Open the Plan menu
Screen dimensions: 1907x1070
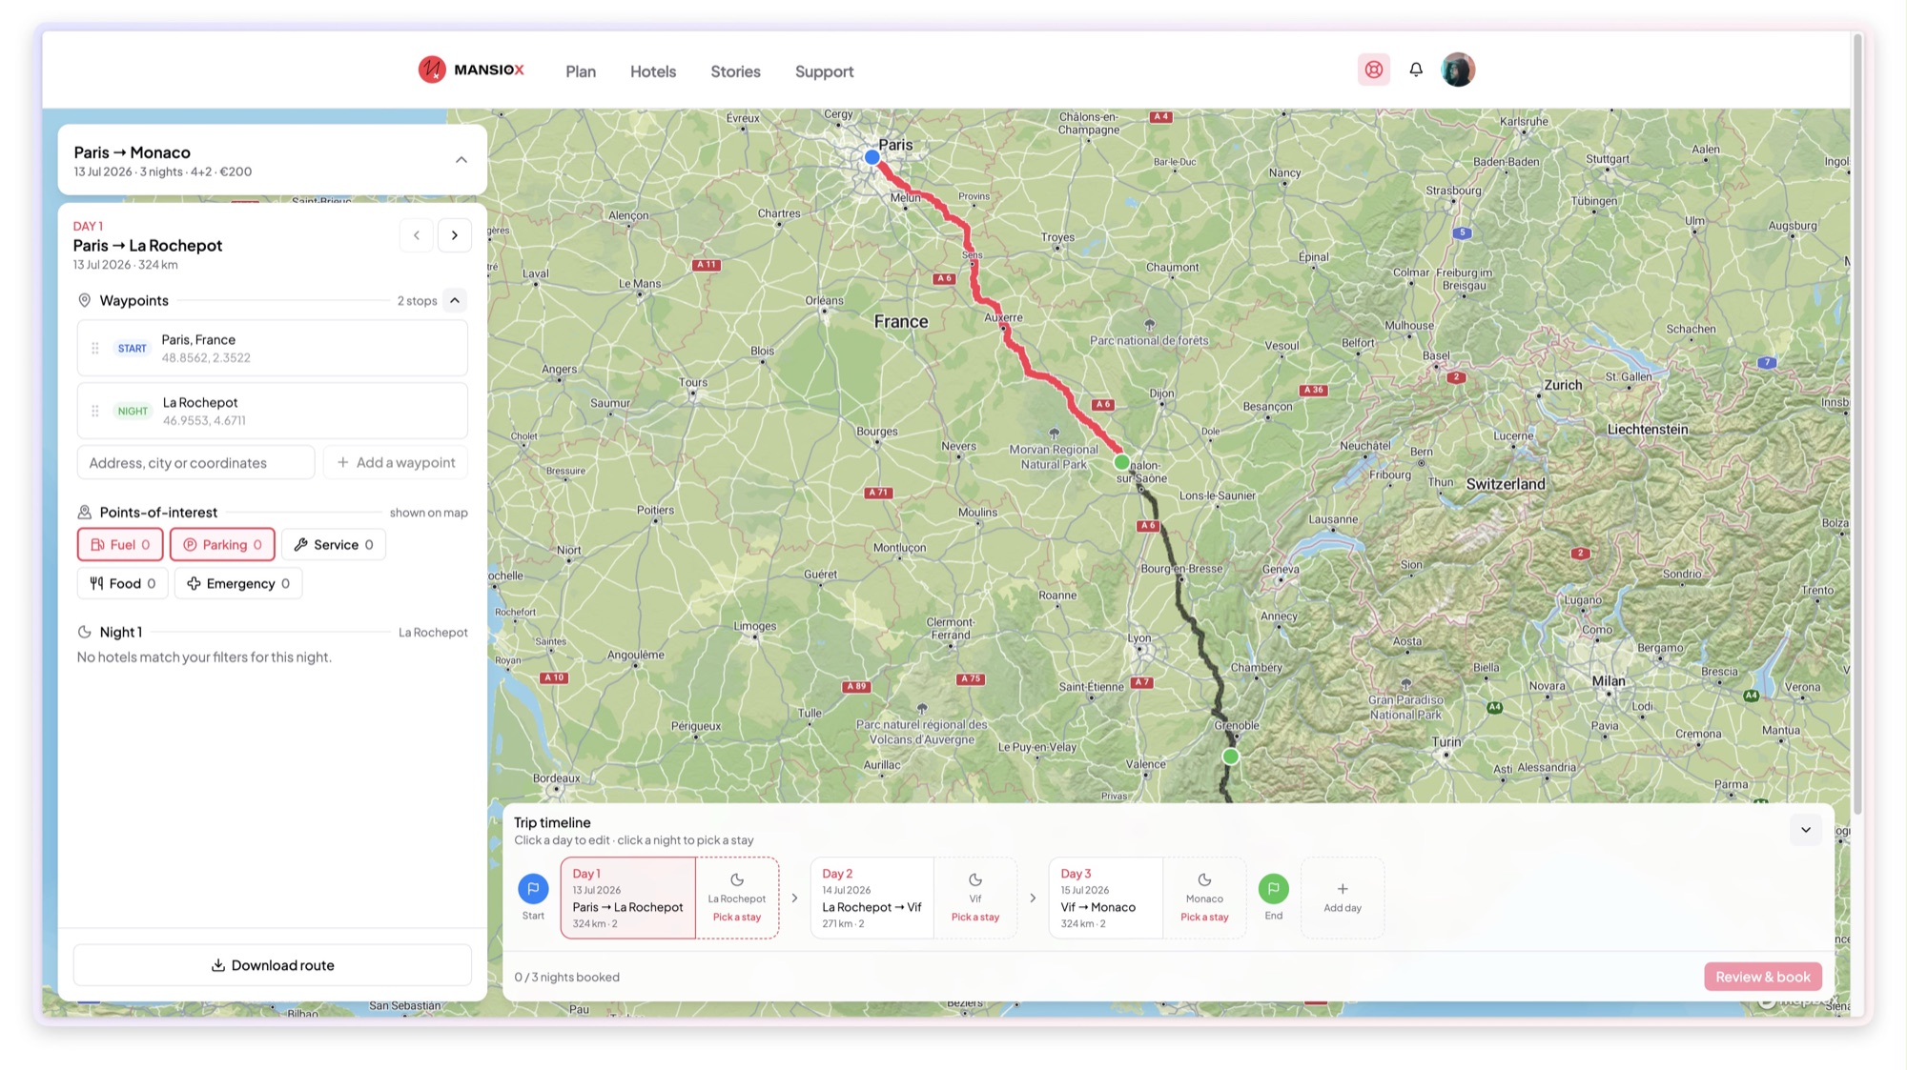click(x=581, y=71)
